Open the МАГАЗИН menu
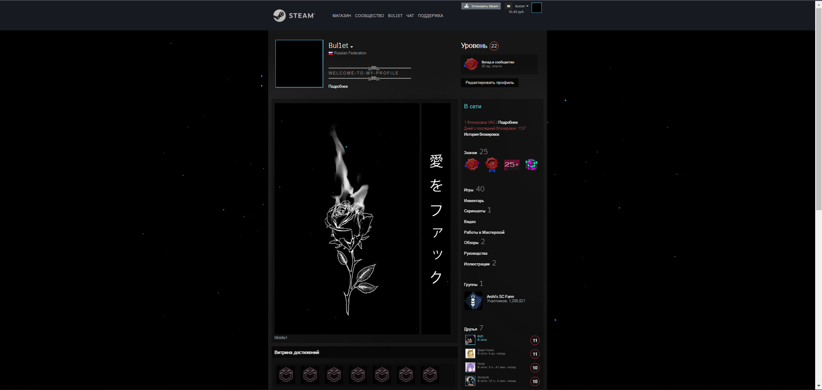This screenshot has width=822, height=390. click(341, 16)
